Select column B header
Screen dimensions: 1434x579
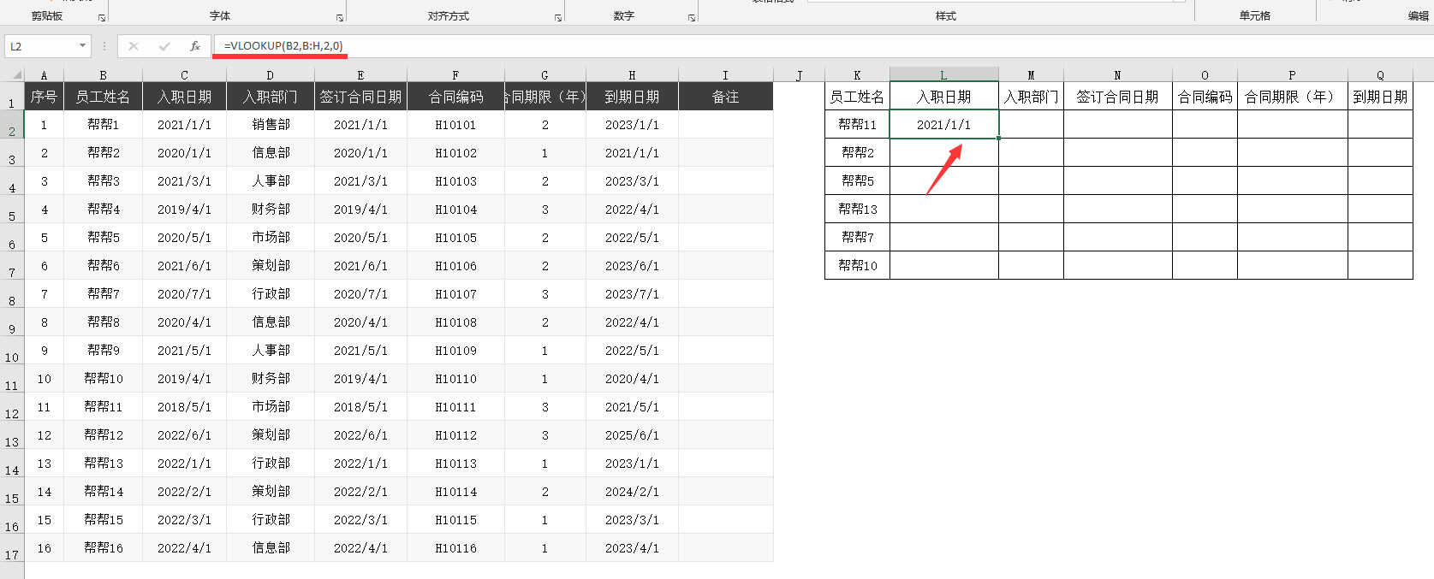click(103, 75)
